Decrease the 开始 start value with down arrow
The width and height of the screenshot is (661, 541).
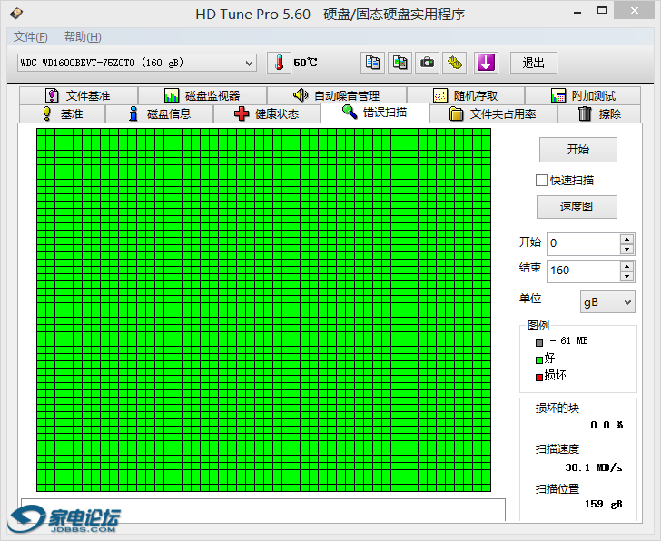(626, 249)
